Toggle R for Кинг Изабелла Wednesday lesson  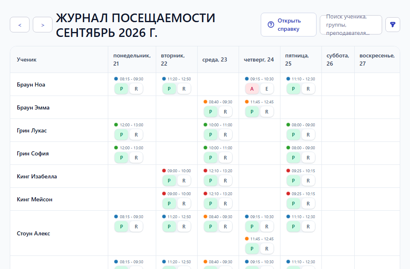(x=225, y=181)
